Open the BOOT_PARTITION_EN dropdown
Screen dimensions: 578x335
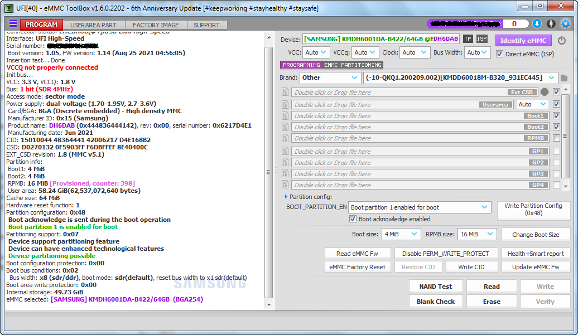click(420, 207)
